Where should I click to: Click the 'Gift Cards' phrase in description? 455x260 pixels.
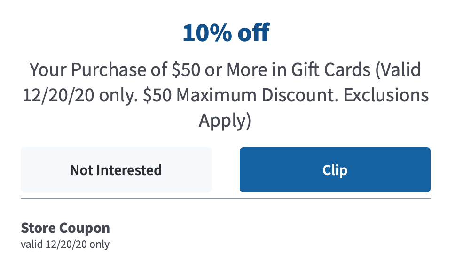click(x=330, y=70)
